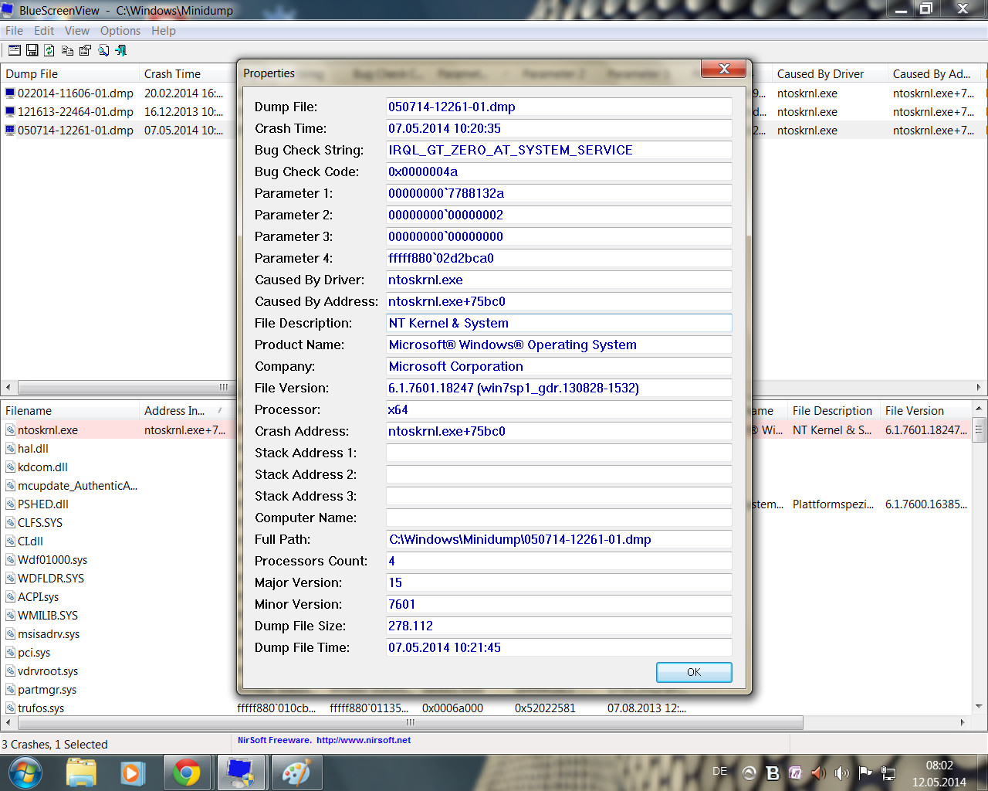Click the File Description field

click(x=559, y=323)
